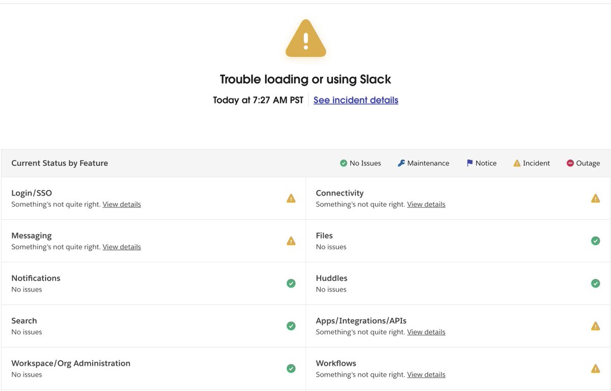Viewport: 611px width, 391px height.
Task: Click the Files feature title
Action: click(324, 236)
